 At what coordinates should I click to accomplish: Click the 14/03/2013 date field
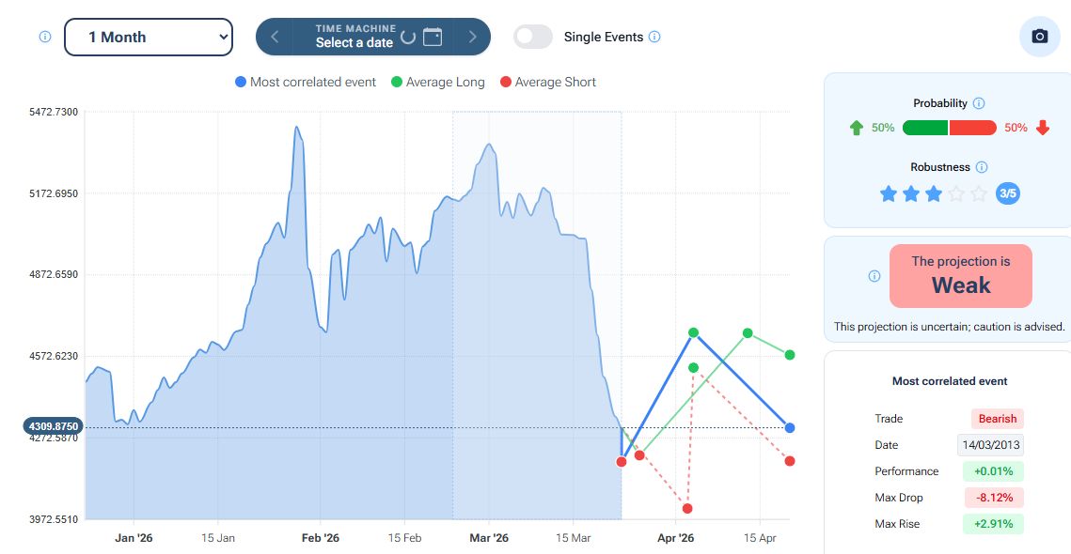click(x=991, y=445)
